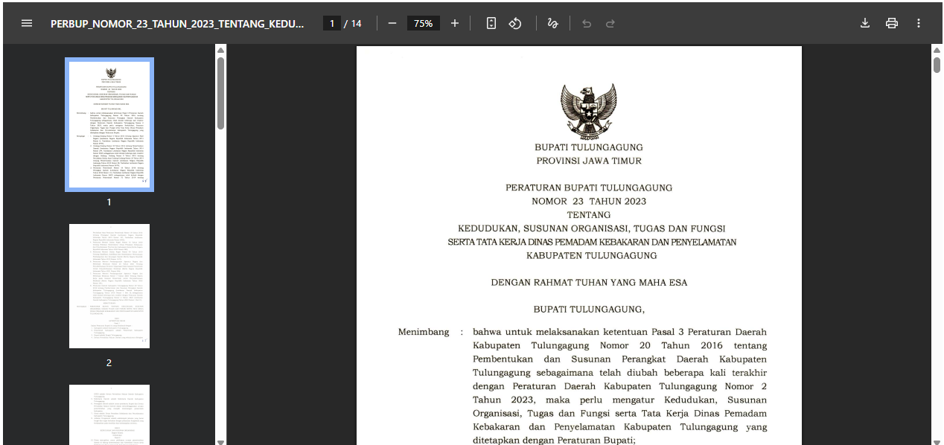Rotate the document counterclockwise
The height and width of the screenshot is (445, 944).
[515, 23]
